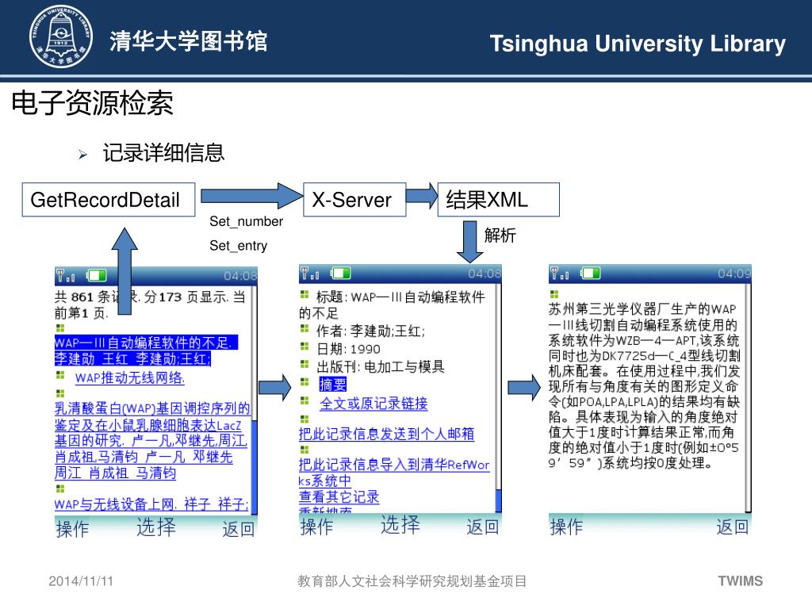Click the Set_entry label
812x609 pixels.
(x=238, y=246)
